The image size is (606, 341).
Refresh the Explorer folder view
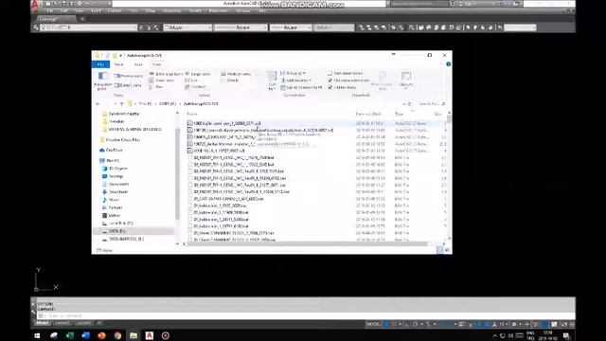410,104
